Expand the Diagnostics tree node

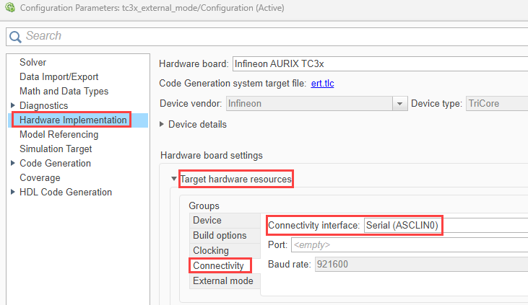pos(13,106)
